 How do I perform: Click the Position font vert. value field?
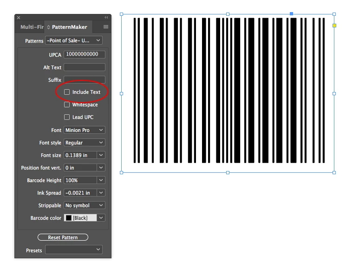[80, 168]
